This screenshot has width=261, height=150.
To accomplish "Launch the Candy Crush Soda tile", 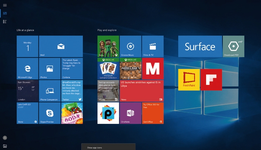I will tap(72, 113).
